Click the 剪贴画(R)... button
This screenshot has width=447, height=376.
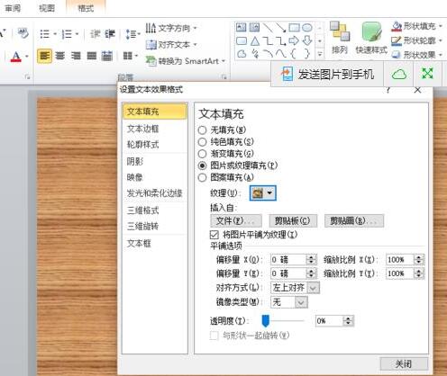coord(354,221)
